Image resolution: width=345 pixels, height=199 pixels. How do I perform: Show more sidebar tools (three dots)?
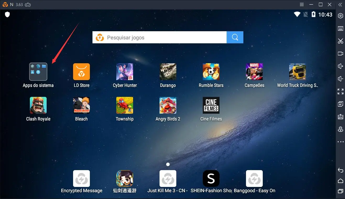(341, 142)
